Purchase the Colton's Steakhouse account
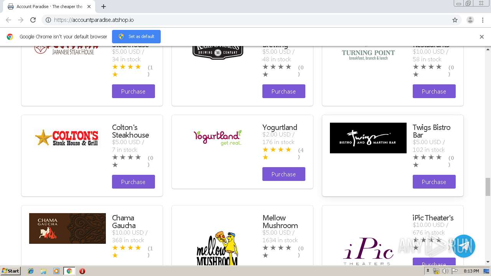 coord(133,182)
